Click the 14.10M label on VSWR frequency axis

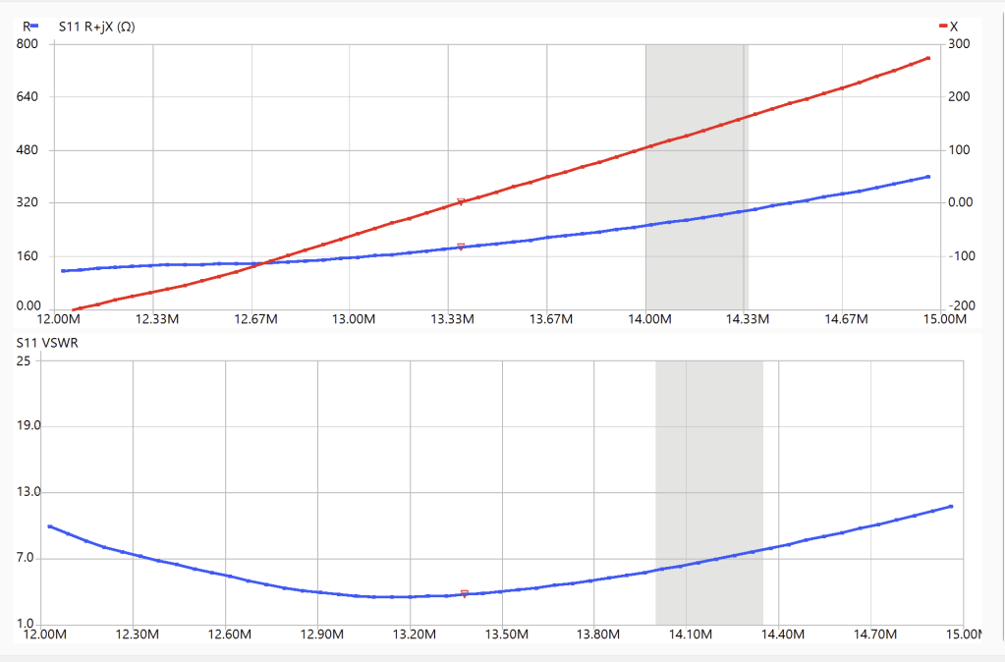pyautogui.click(x=690, y=635)
